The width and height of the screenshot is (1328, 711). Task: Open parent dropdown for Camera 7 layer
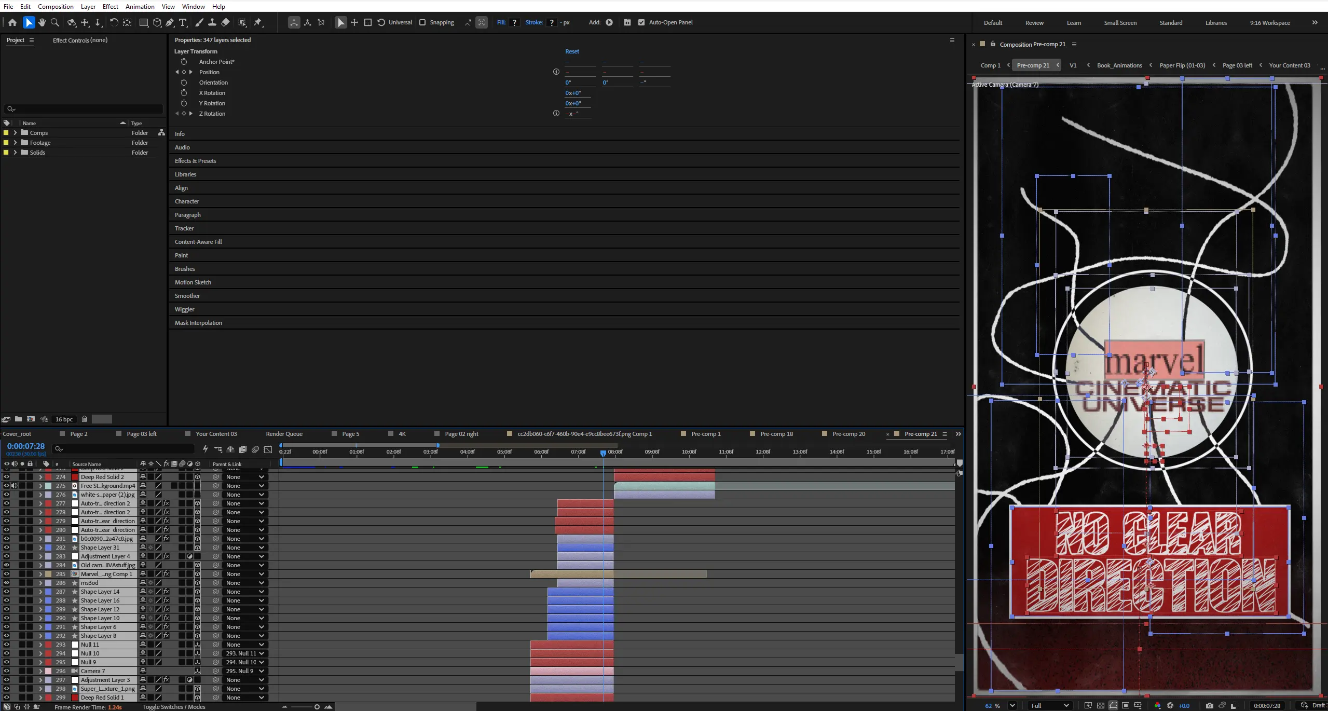(245, 671)
